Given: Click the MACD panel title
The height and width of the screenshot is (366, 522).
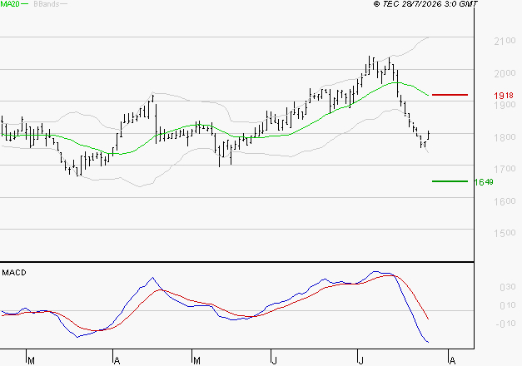Looking at the screenshot, I should tap(14, 273).
